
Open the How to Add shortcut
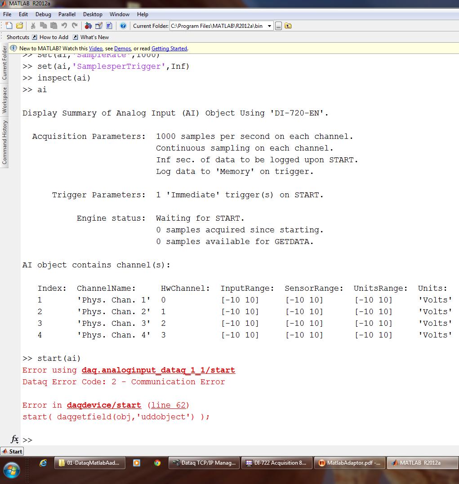(x=50, y=37)
